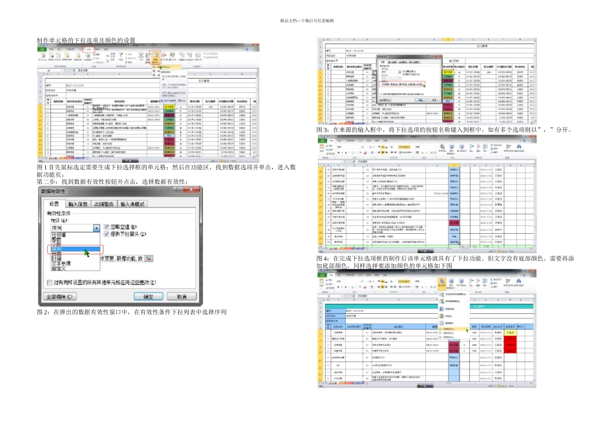614x434 pixels.
Task: Click the help question mark in the 数据有效性 dialog
Action: click(x=178, y=190)
